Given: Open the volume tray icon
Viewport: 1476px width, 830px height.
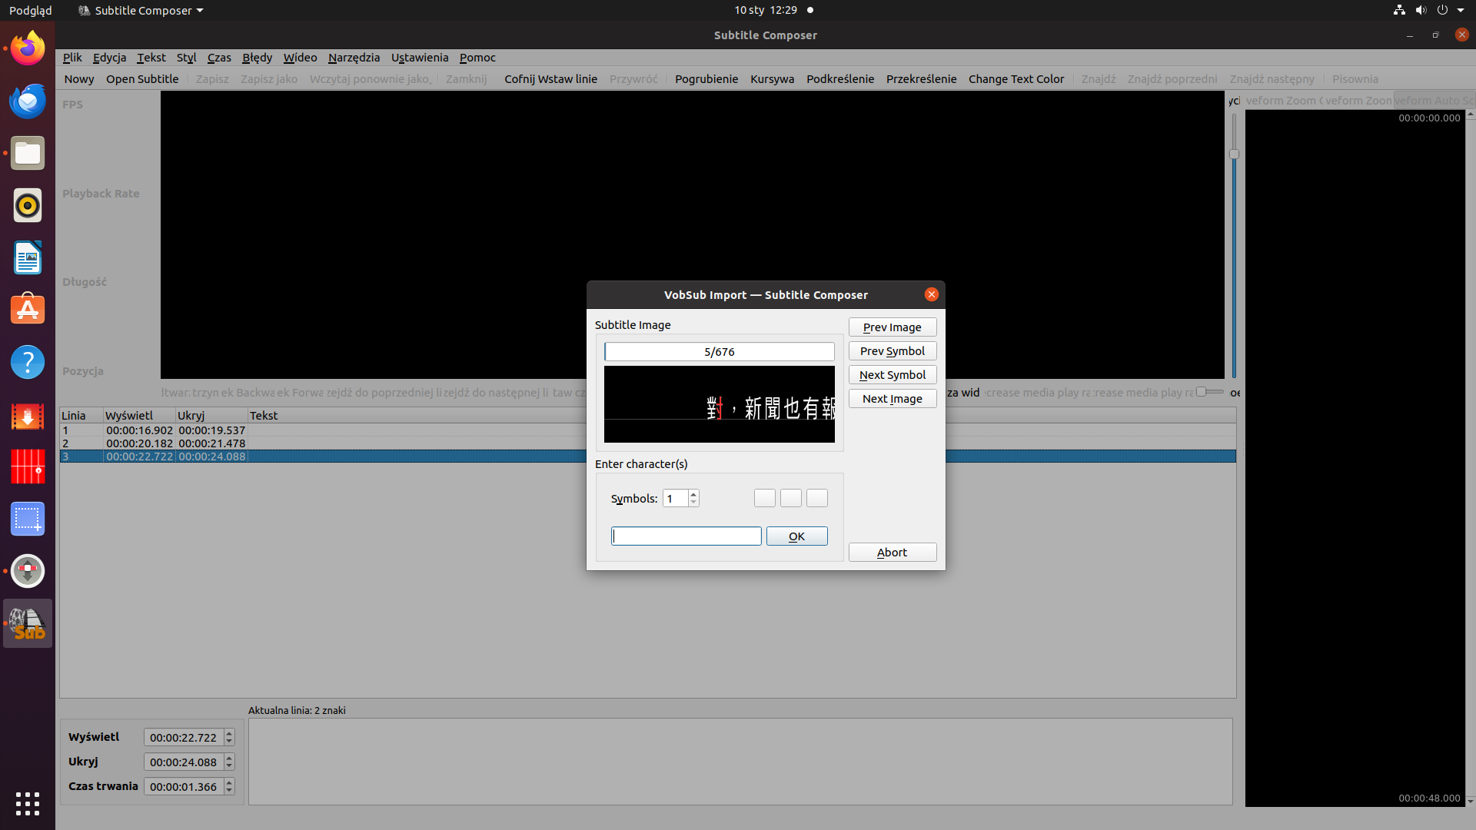Looking at the screenshot, I should coord(1421,10).
